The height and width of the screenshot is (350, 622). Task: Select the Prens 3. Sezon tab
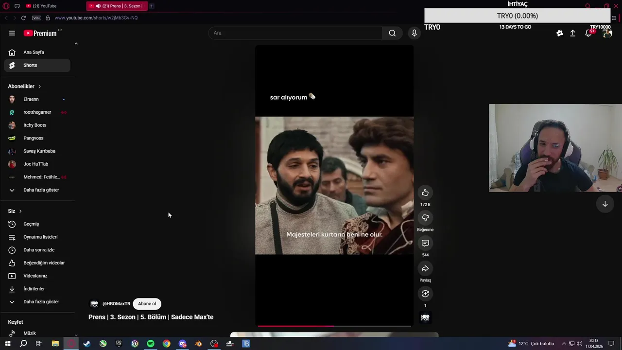click(117, 6)
